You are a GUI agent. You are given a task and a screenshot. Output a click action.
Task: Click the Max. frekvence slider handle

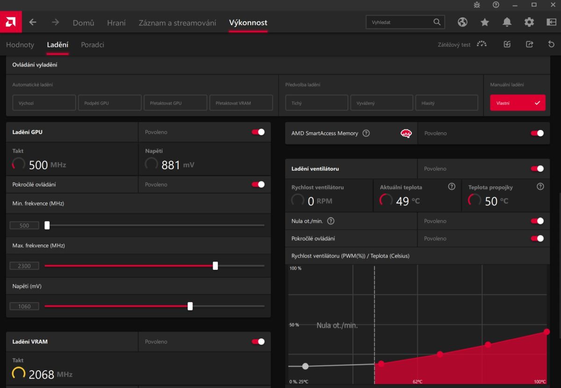[x=215, y=266]
